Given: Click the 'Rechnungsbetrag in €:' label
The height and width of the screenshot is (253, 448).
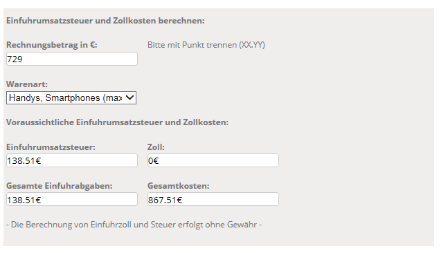Looking at the screenshot, I should (x=52, y=45).
